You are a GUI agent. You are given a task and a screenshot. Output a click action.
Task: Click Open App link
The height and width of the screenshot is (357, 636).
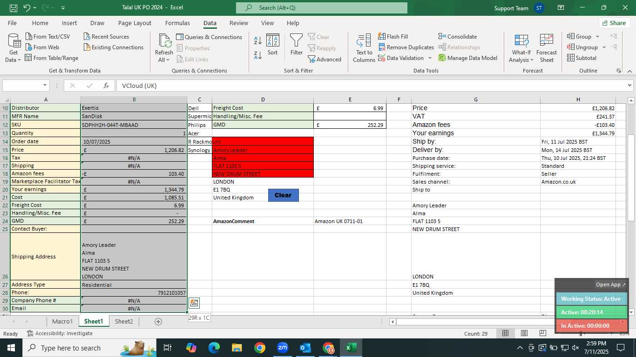coord(611,284)
